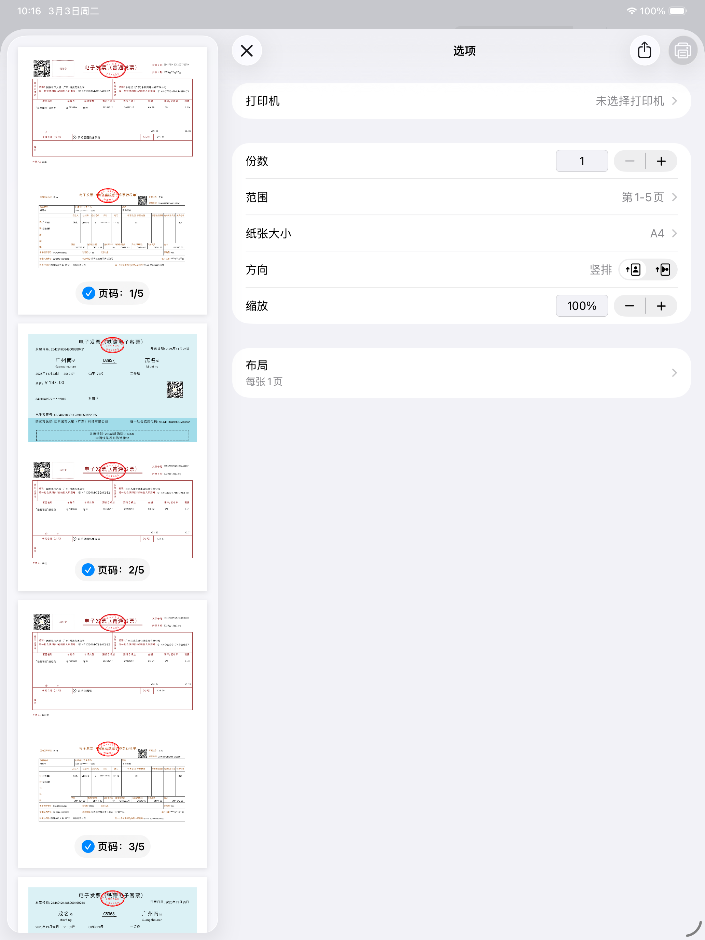Tap minus to decrease 份数 copies
705x940 pixels.
(x=630, y=161)
